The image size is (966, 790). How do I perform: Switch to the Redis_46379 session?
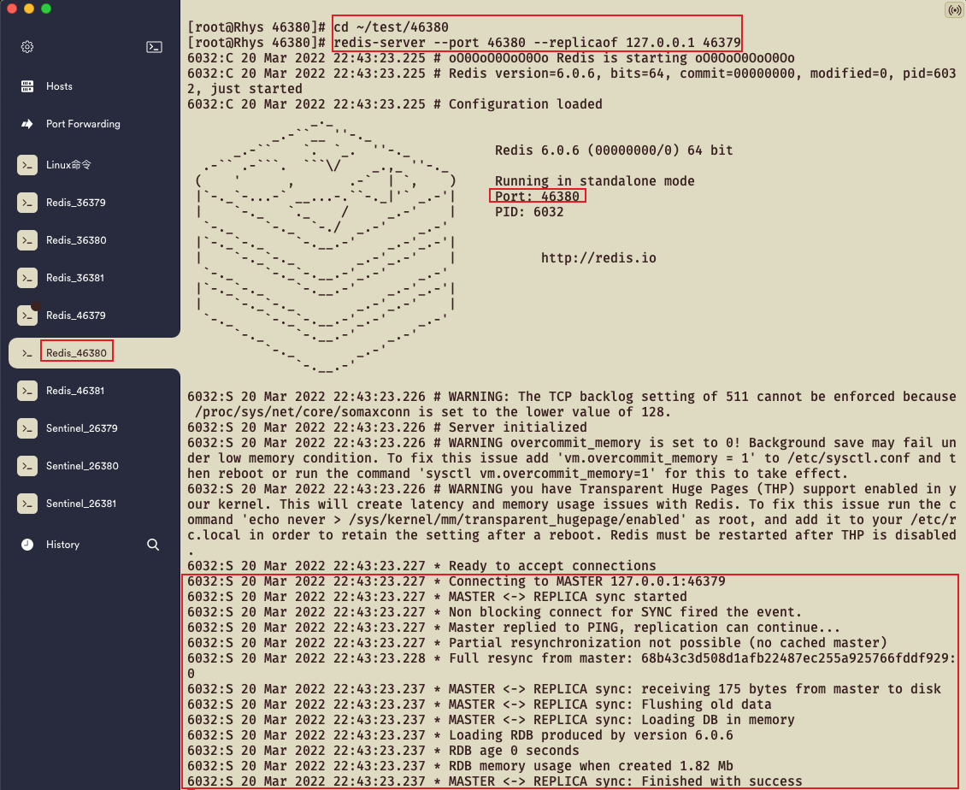pos(76,315)
